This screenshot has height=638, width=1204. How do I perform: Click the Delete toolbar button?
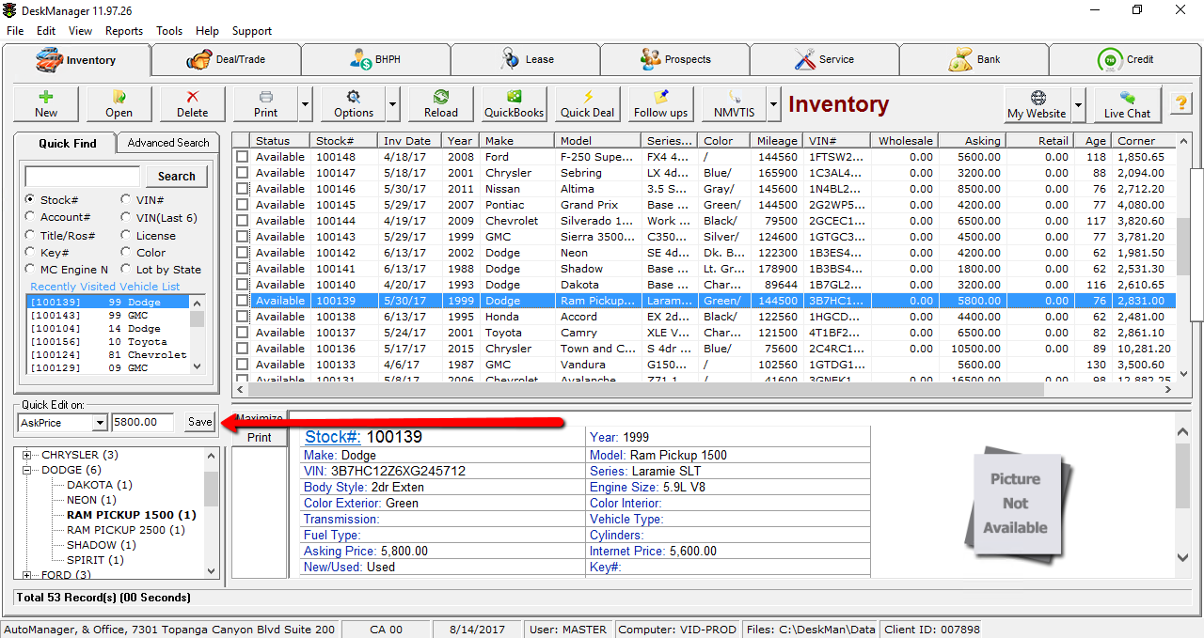[x=192, y=104]
